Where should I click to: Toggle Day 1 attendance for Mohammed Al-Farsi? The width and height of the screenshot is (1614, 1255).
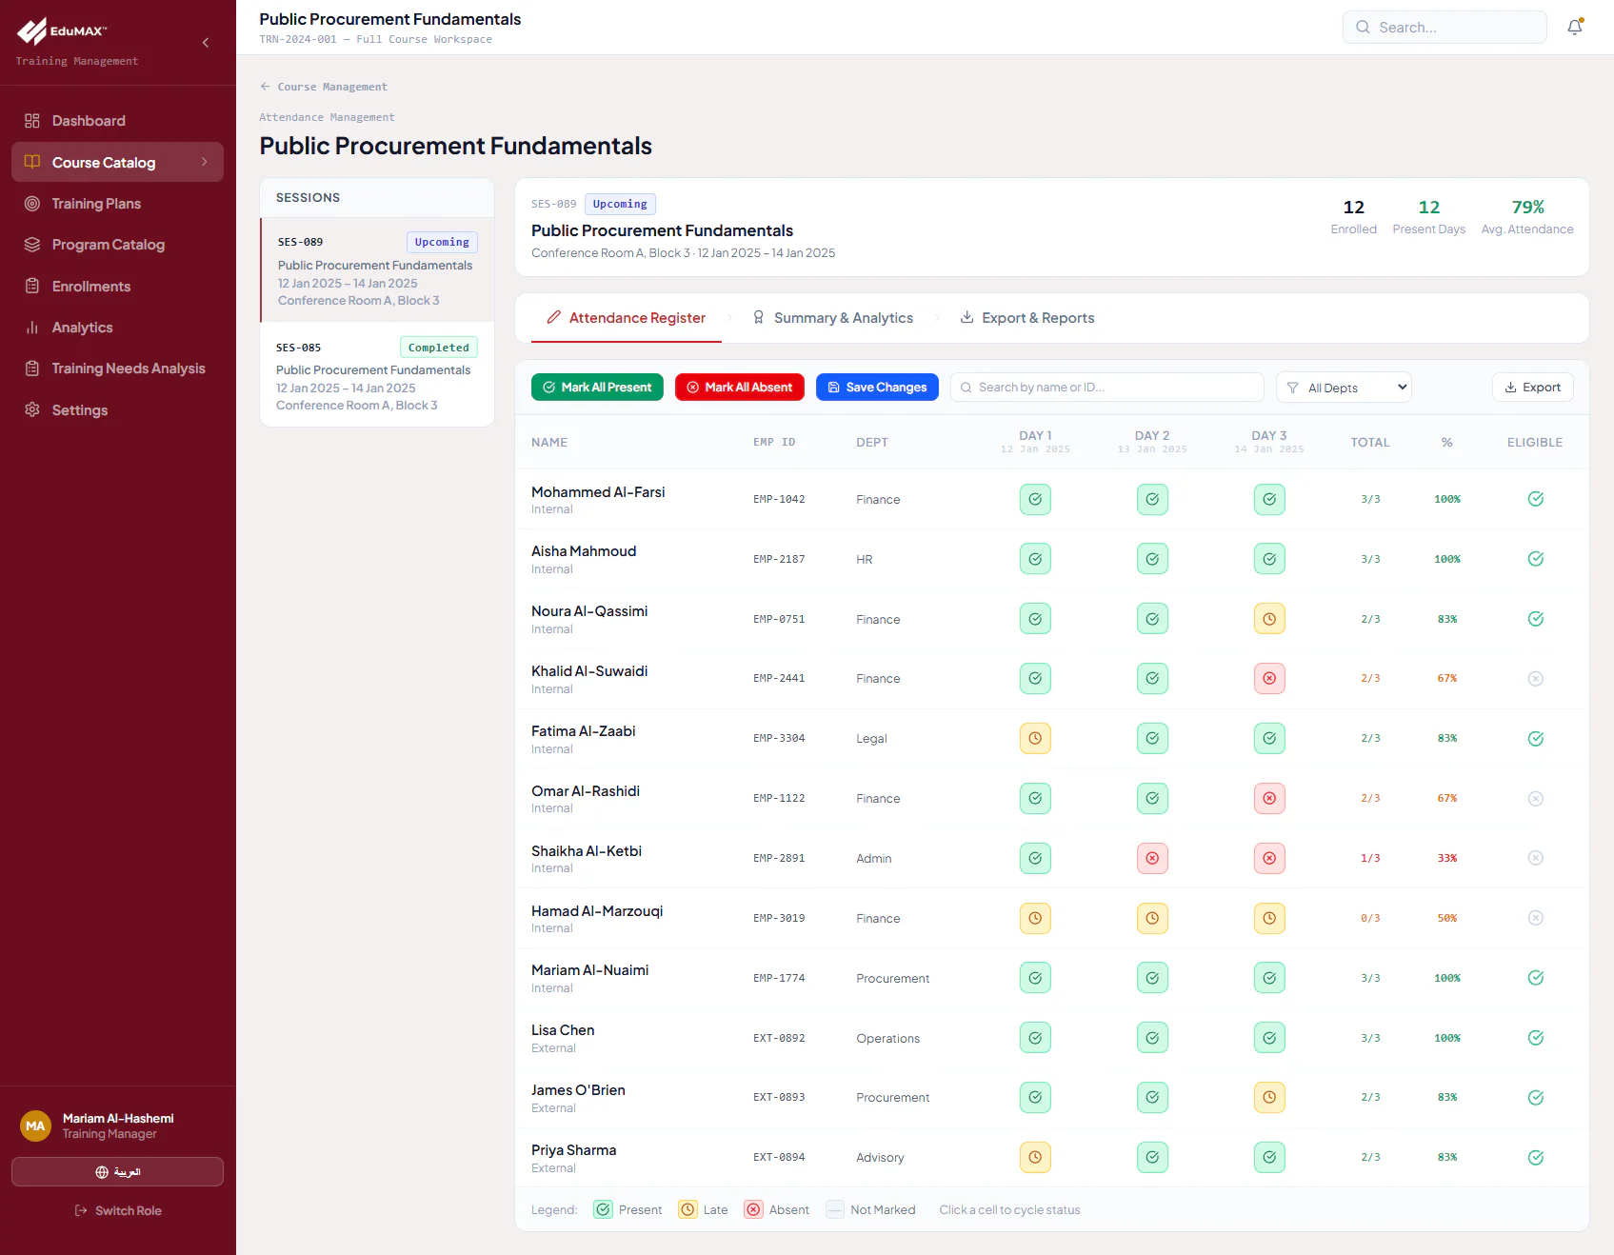click(x=1035, y=499)
